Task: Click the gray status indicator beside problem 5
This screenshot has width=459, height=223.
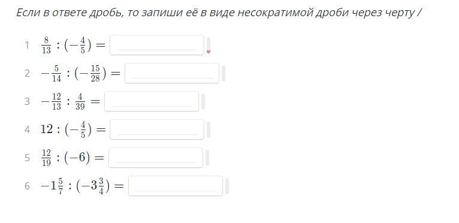Action: point(207,158)
